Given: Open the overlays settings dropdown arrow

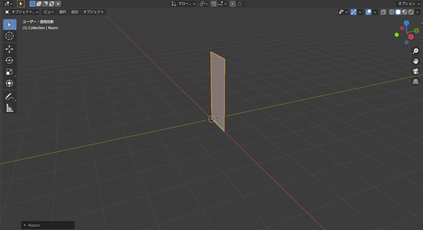Looking at the screenshot, I should 375,12.
